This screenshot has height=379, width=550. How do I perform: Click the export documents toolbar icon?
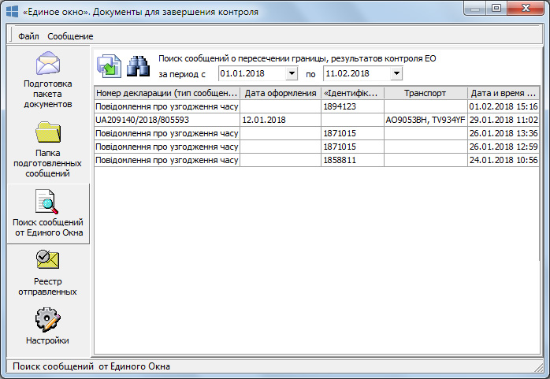109,66
